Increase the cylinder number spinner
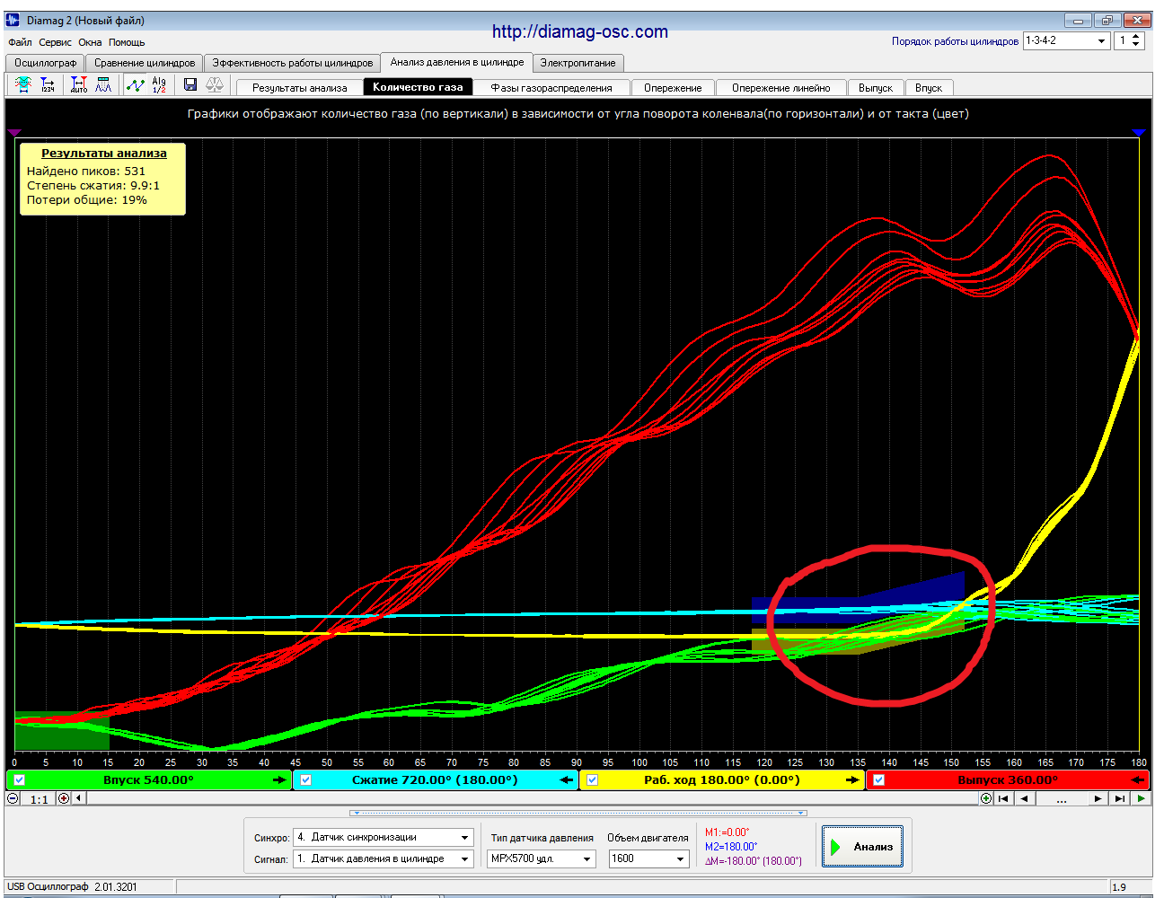The width and height of the screenshot is (1164, 898). [1136, 37]
